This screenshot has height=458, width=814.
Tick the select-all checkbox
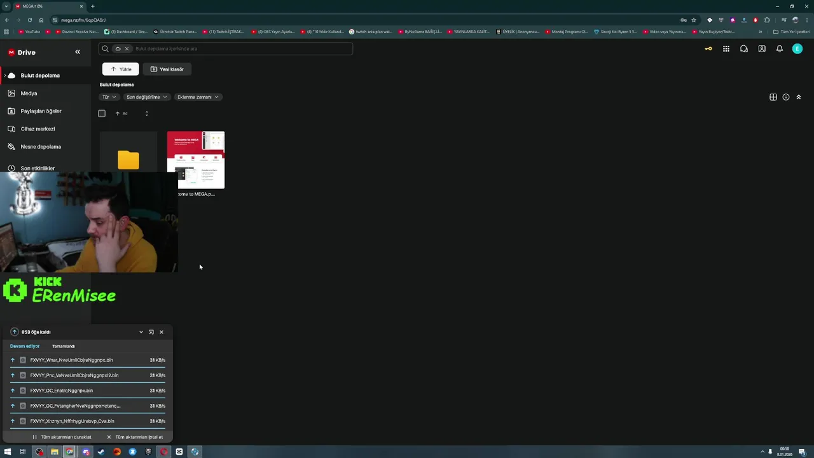click(102, 113)
